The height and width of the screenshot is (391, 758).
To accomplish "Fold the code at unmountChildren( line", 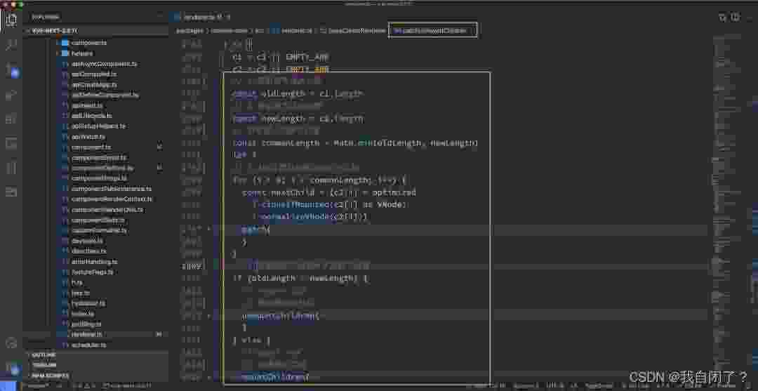I will tap(210, 316).
